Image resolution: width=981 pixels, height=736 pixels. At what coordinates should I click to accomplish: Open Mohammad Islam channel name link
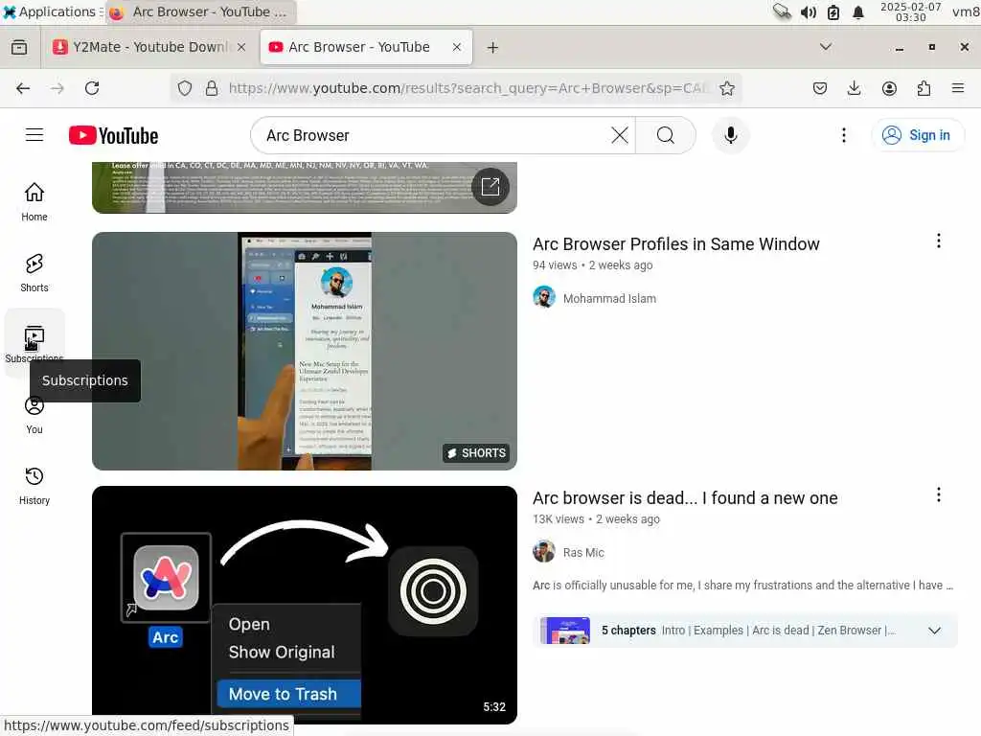tap(609, 299)
